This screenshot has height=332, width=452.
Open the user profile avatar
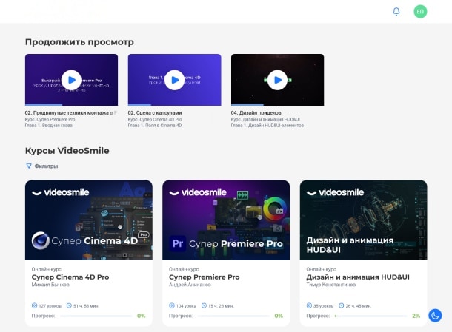click(420, 11)
